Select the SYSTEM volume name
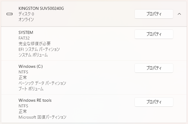188x124 pixels. 26,32
